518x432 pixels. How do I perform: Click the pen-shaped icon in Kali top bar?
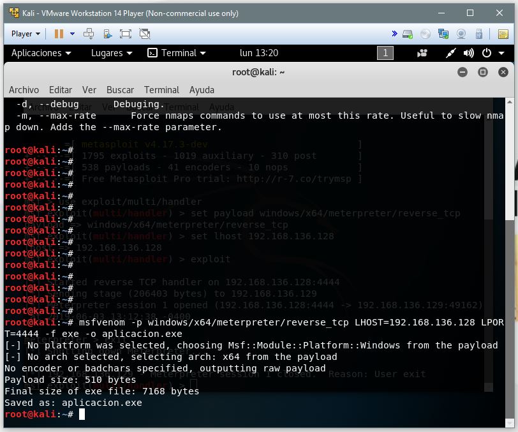point(450,53)
